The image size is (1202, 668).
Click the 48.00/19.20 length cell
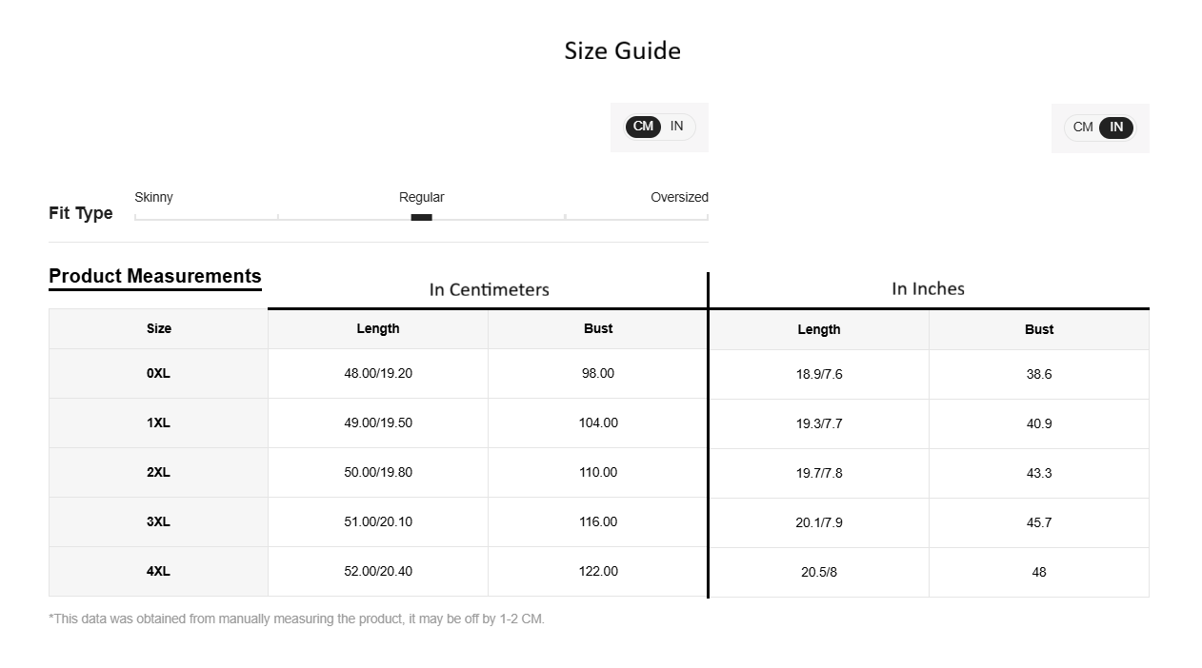coord(378,373)
